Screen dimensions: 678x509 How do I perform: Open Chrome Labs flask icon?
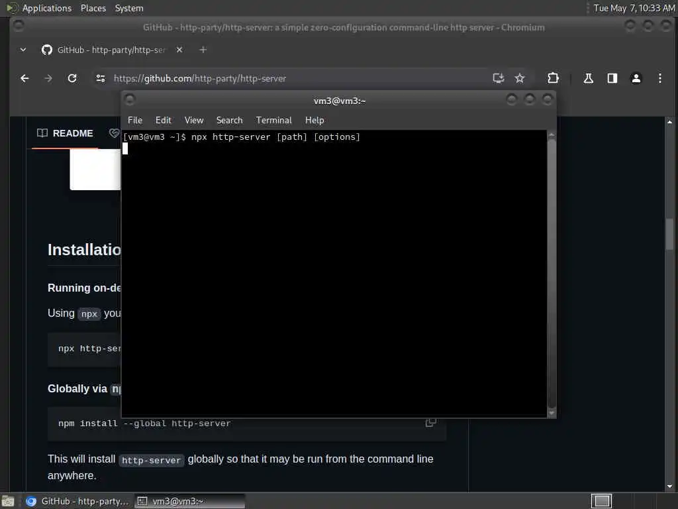pos(589,78)
